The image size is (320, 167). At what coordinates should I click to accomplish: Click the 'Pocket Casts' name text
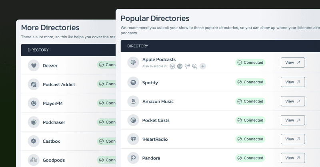tap(156, 120)
